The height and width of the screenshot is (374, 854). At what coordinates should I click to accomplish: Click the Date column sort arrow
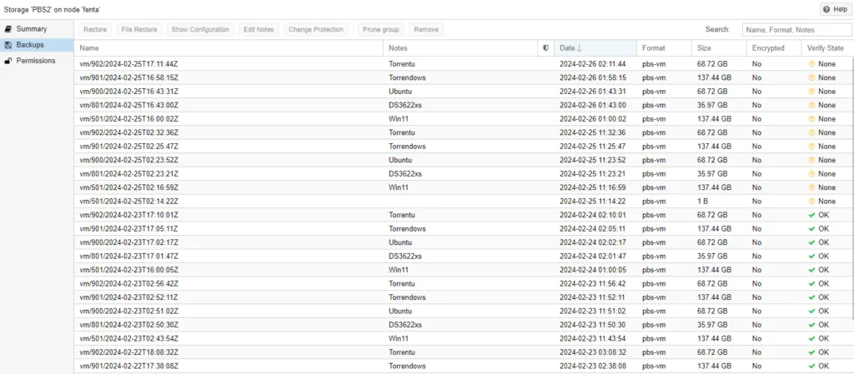coord(580,48)
